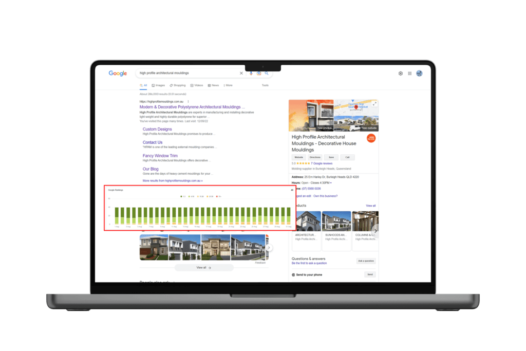Open the See photos building image

[311, 116]
